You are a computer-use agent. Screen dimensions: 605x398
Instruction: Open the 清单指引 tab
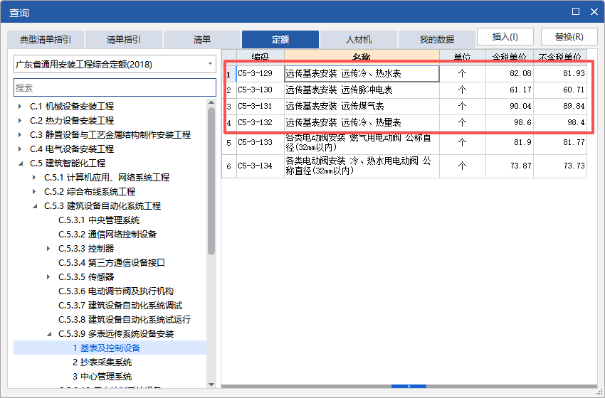coord(124,40)
